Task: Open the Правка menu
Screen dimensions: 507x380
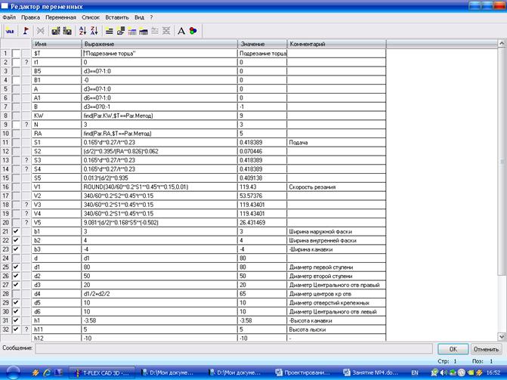Action: pos(30,17)
